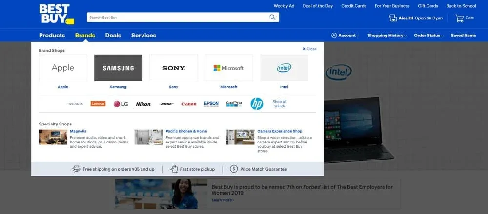Click the Insignia brand logo
Viewport: 488px width, 214px height.
pyautogui.click(x=75, y=104)
